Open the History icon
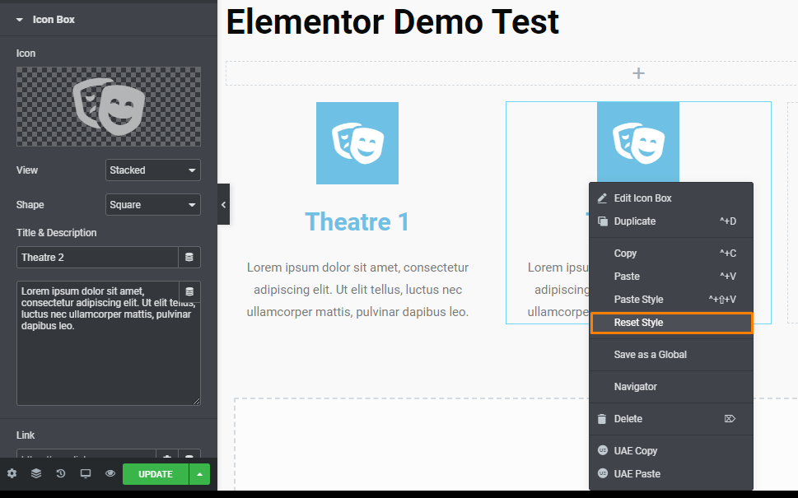The image size is (798, 498). tap(61, 473)
